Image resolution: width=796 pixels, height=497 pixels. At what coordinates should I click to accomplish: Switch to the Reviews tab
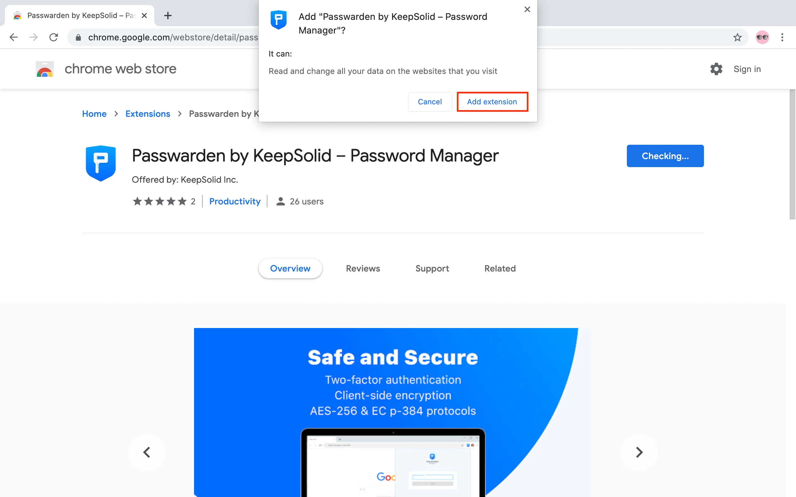(363, 269)
